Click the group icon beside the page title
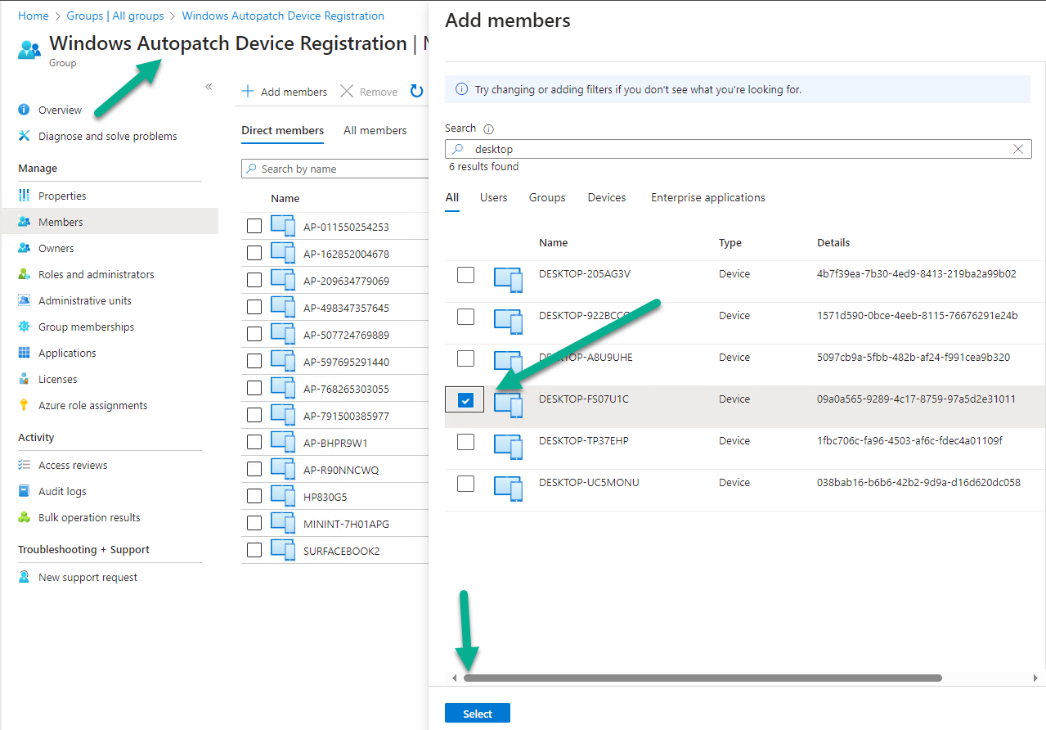Viewport: 1046px width, 730px height. click(x=29, y=49)
